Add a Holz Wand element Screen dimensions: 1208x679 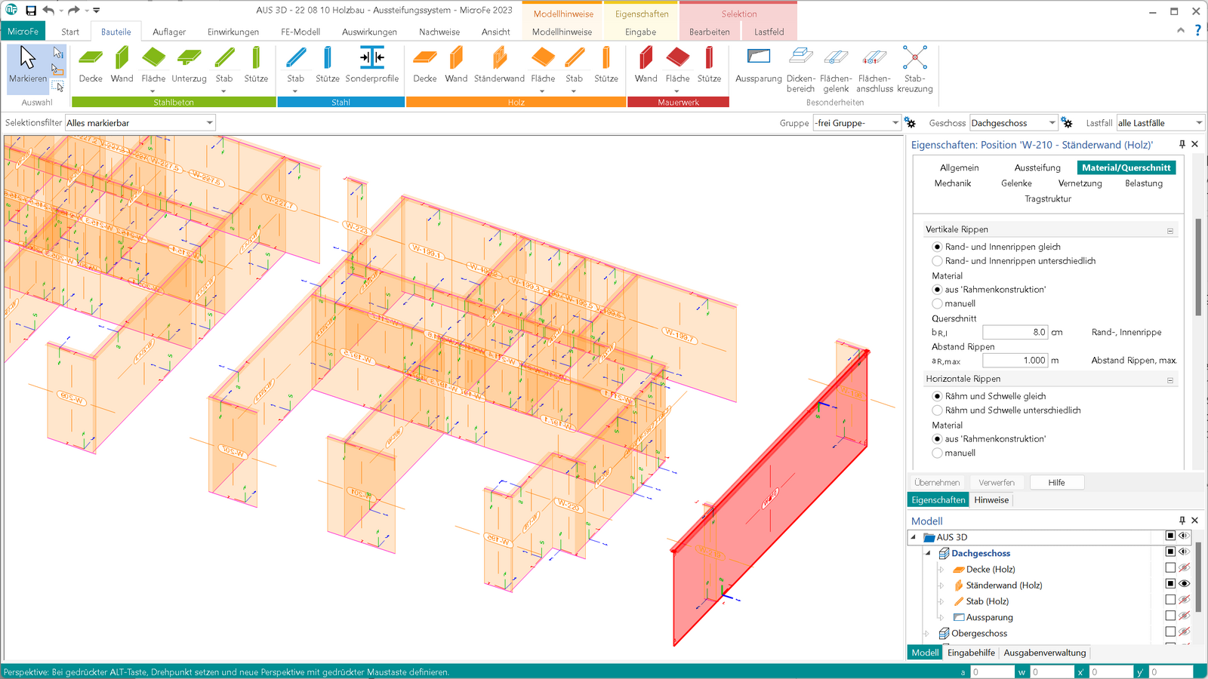pyautogui.click(x=456, y=65)
